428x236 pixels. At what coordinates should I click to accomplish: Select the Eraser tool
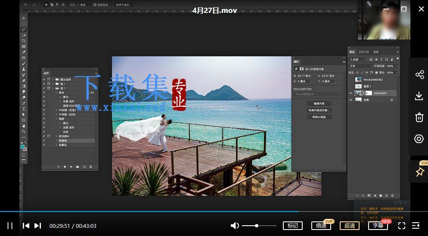point(24,81)
